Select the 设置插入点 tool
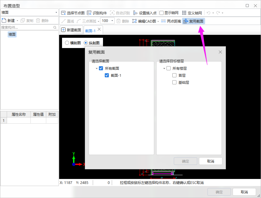Screen dimensions: 261x198 [135, 13]
